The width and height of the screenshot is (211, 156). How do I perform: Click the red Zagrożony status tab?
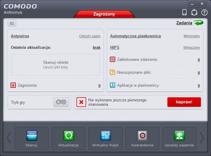[104, 14]
